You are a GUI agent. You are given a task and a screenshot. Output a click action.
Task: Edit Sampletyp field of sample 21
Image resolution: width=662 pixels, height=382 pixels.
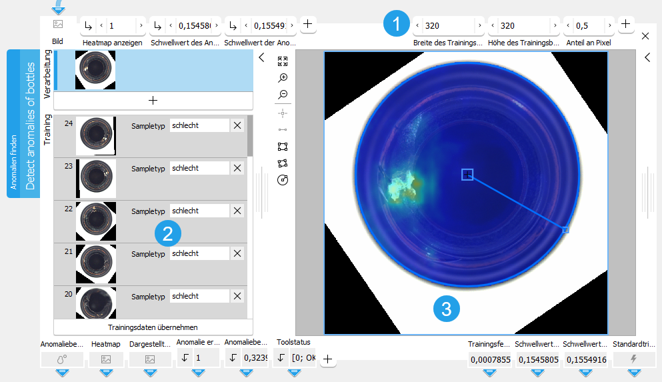[x=199, y=254]
